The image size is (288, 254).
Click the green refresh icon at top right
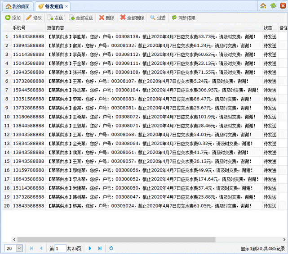point(273,6)
